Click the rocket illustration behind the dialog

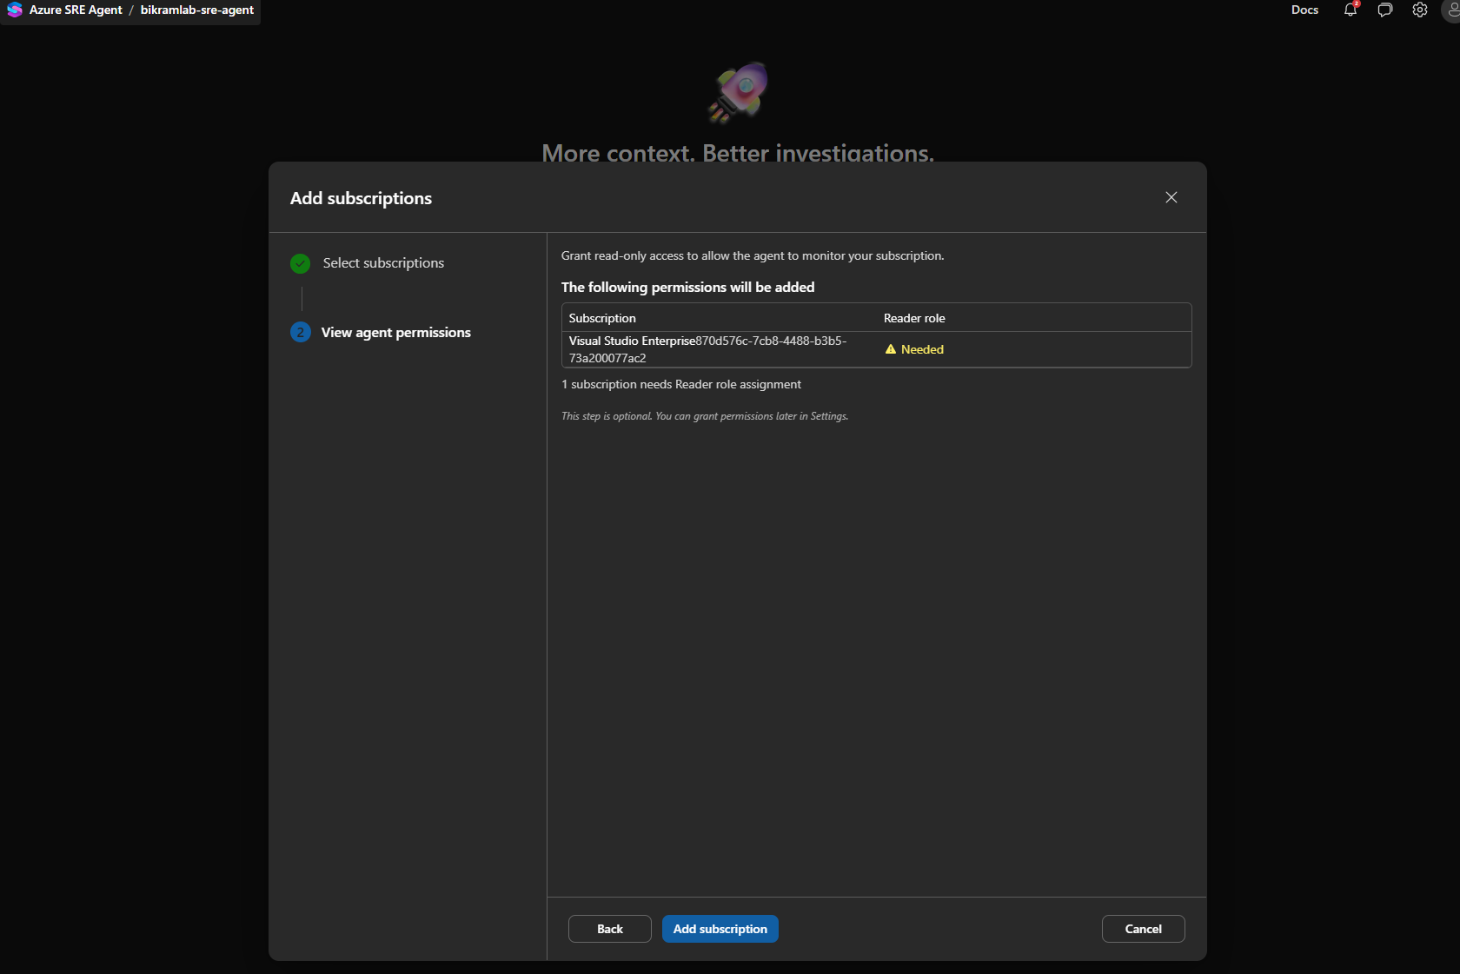[738, 91]
